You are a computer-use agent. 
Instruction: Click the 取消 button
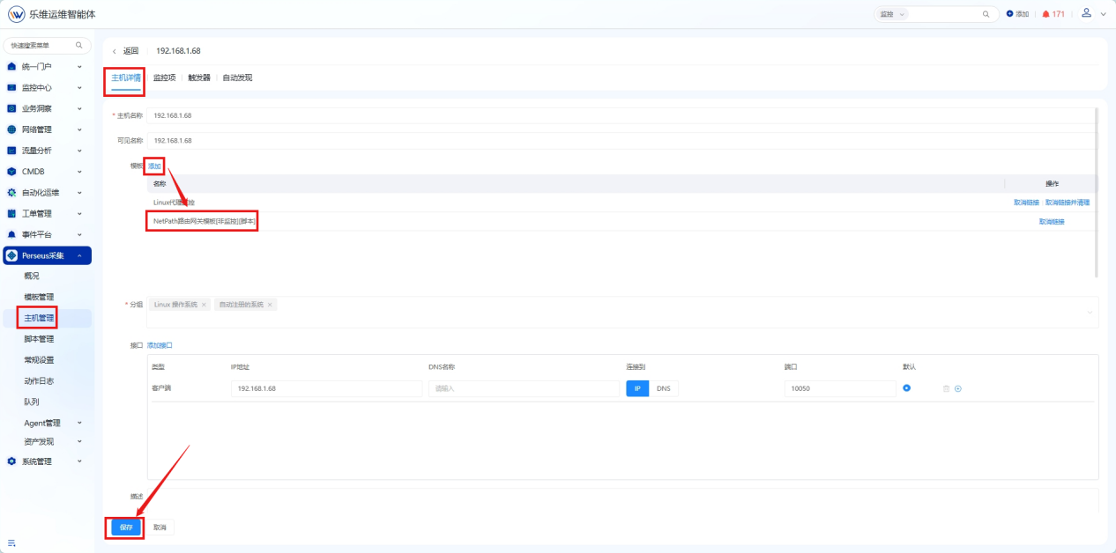160,527
